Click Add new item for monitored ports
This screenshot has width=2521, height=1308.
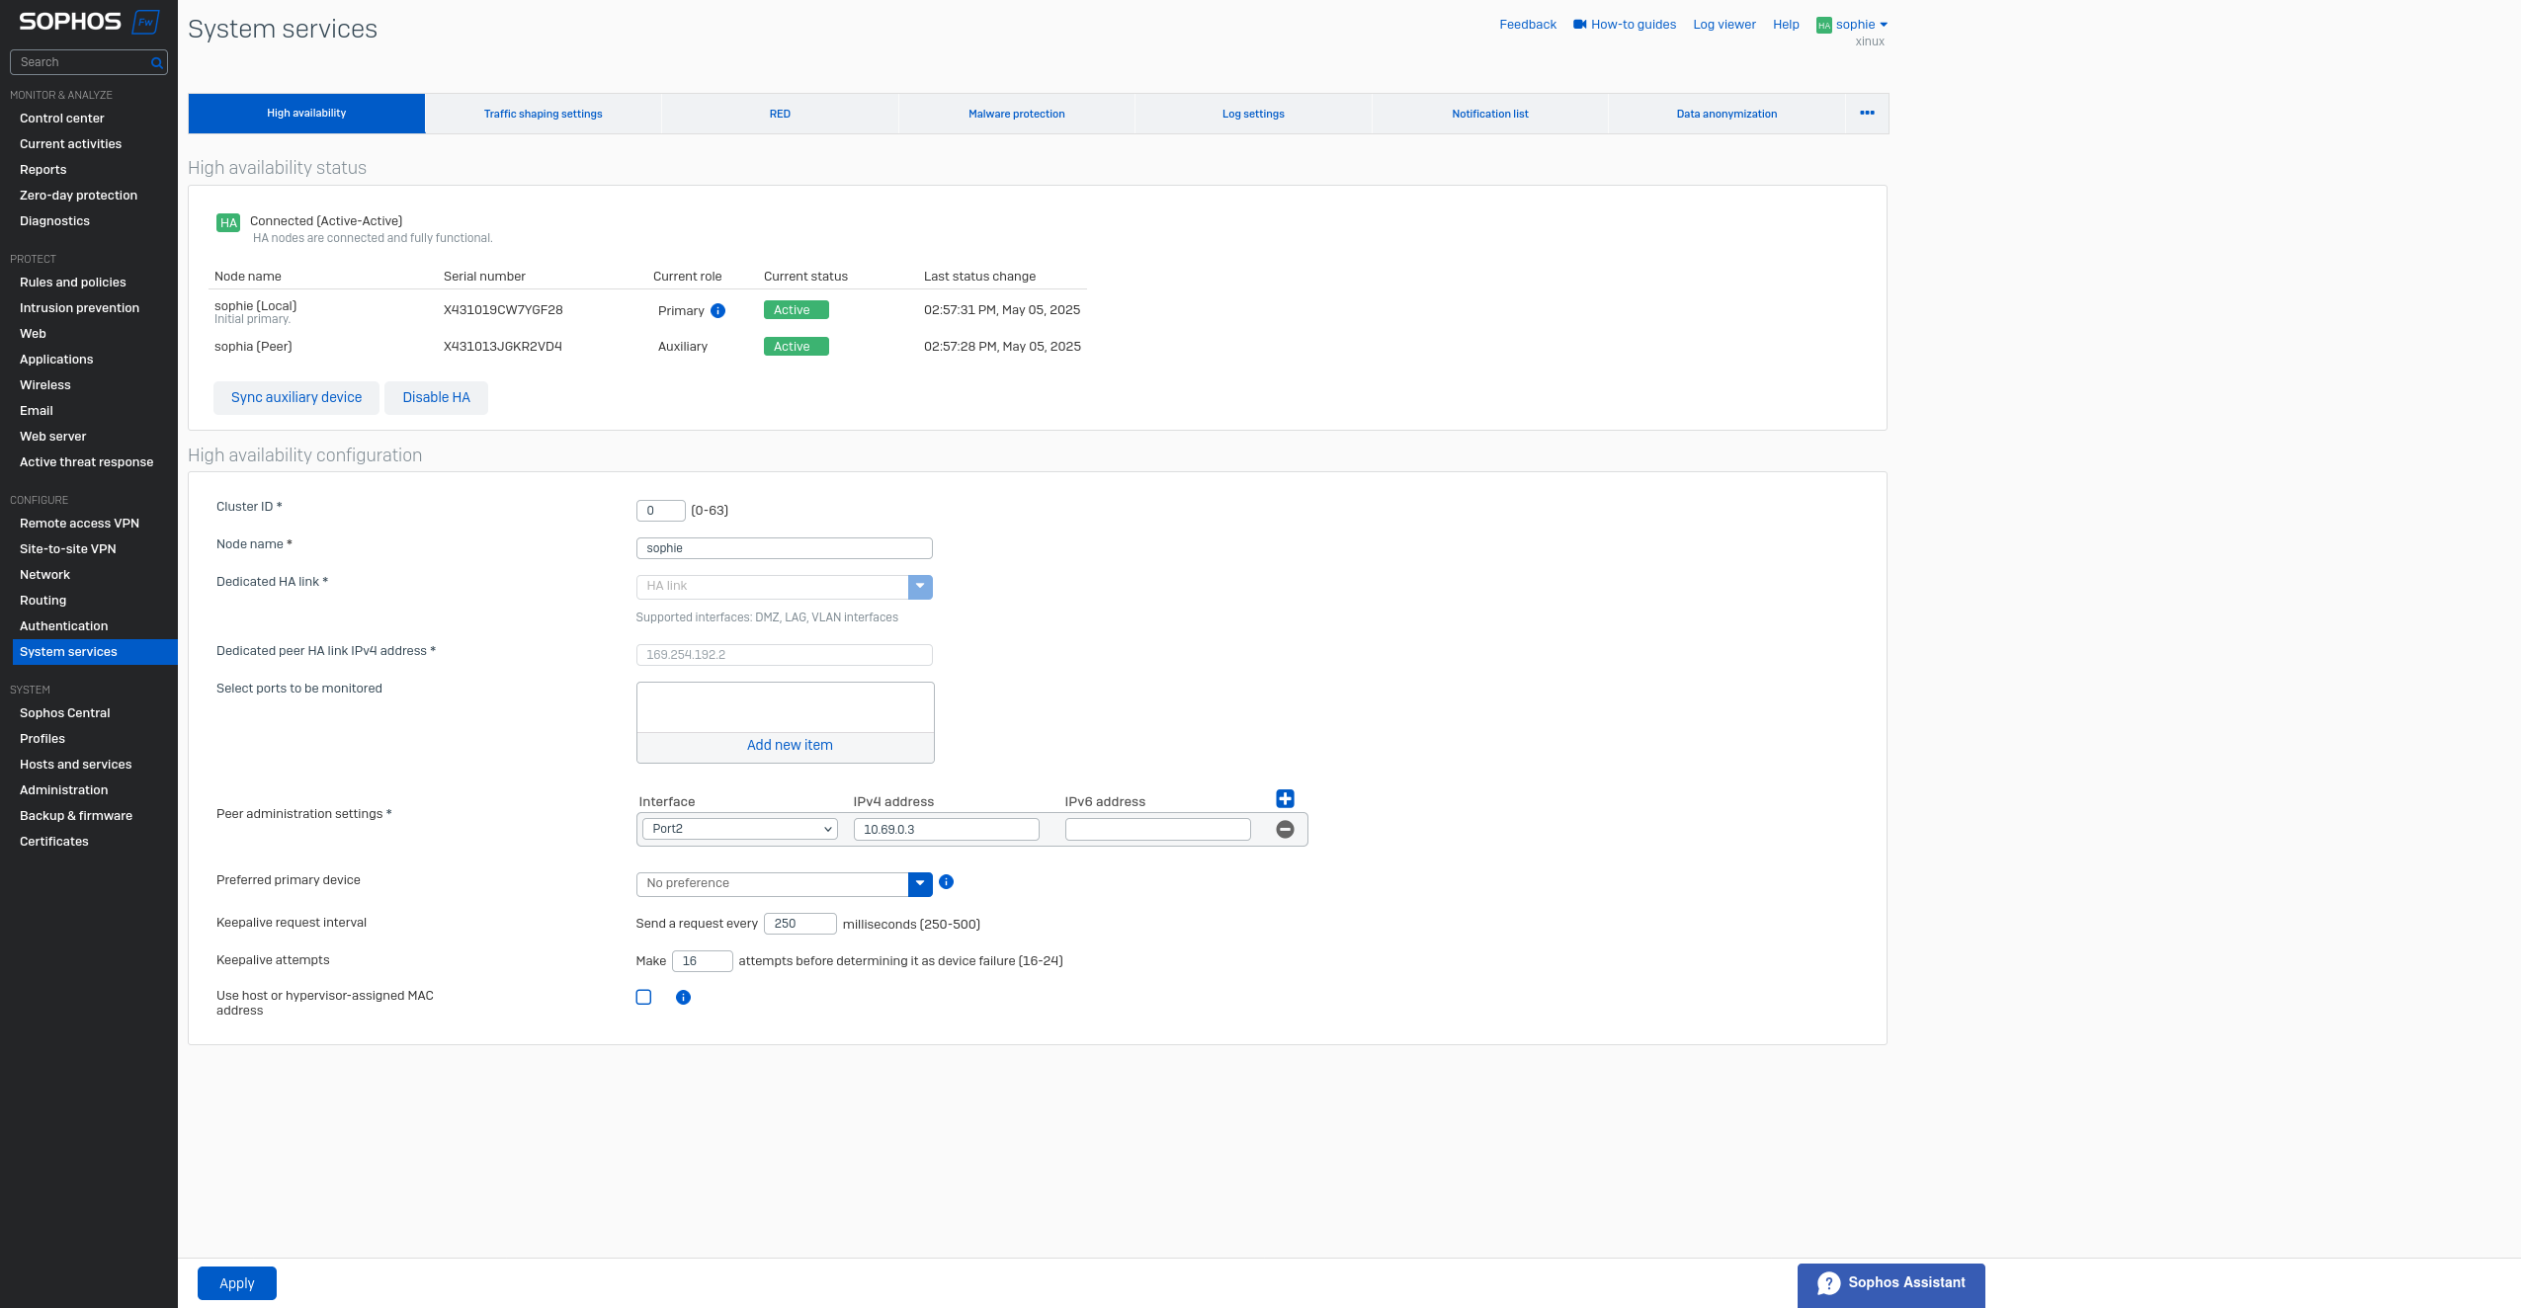pyautogui.click(x=789, y=746)
